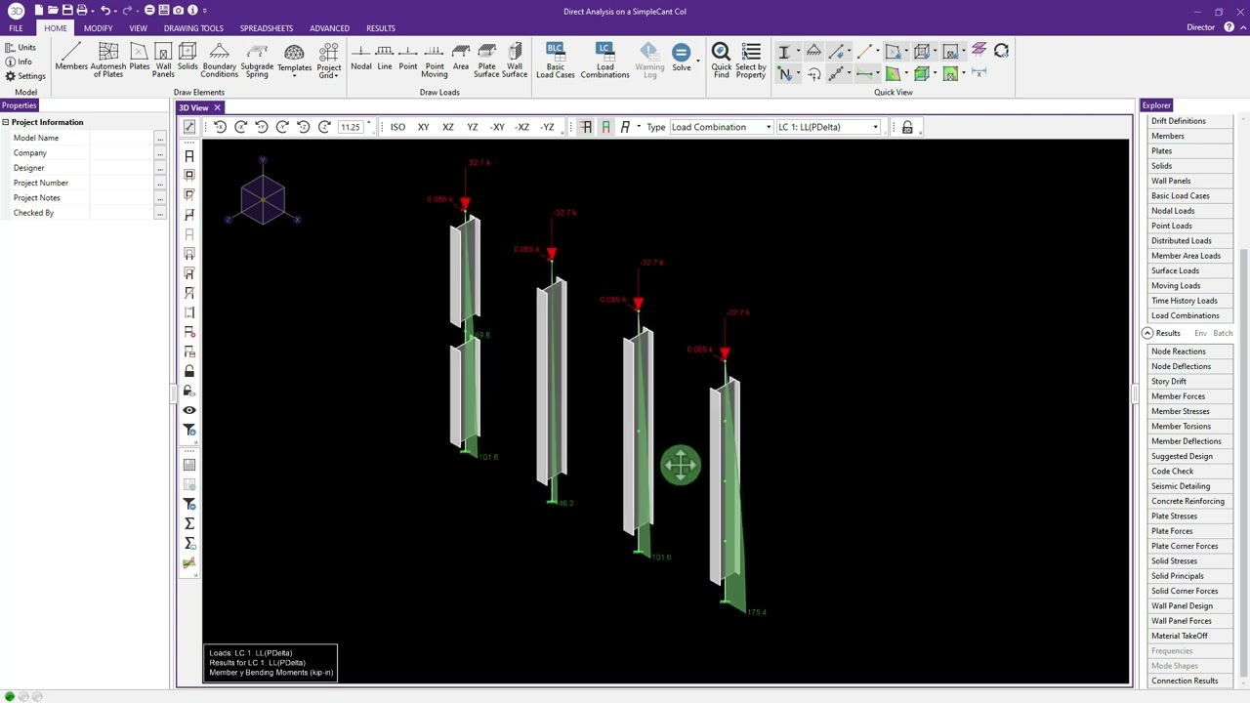Pick the Area load tool
This screenshot has height=703, width=1250.
pyautogui.click(x=461, y=59)
